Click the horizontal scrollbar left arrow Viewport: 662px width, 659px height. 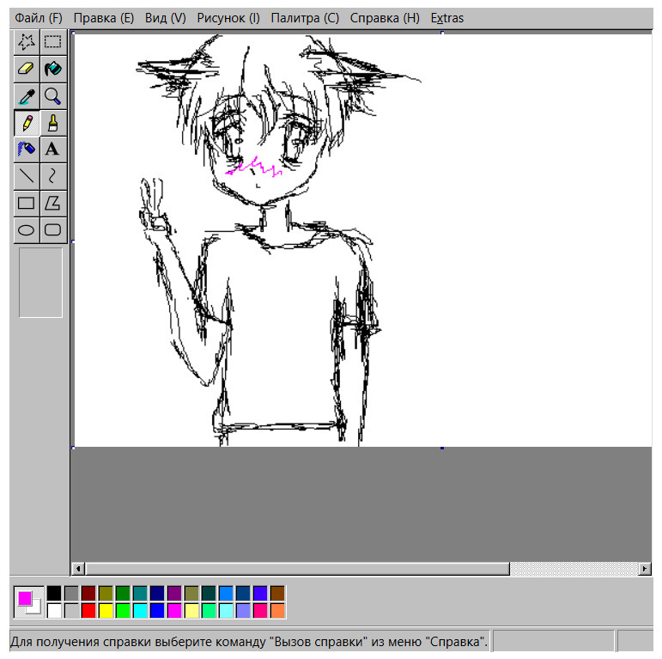point(78,569)
